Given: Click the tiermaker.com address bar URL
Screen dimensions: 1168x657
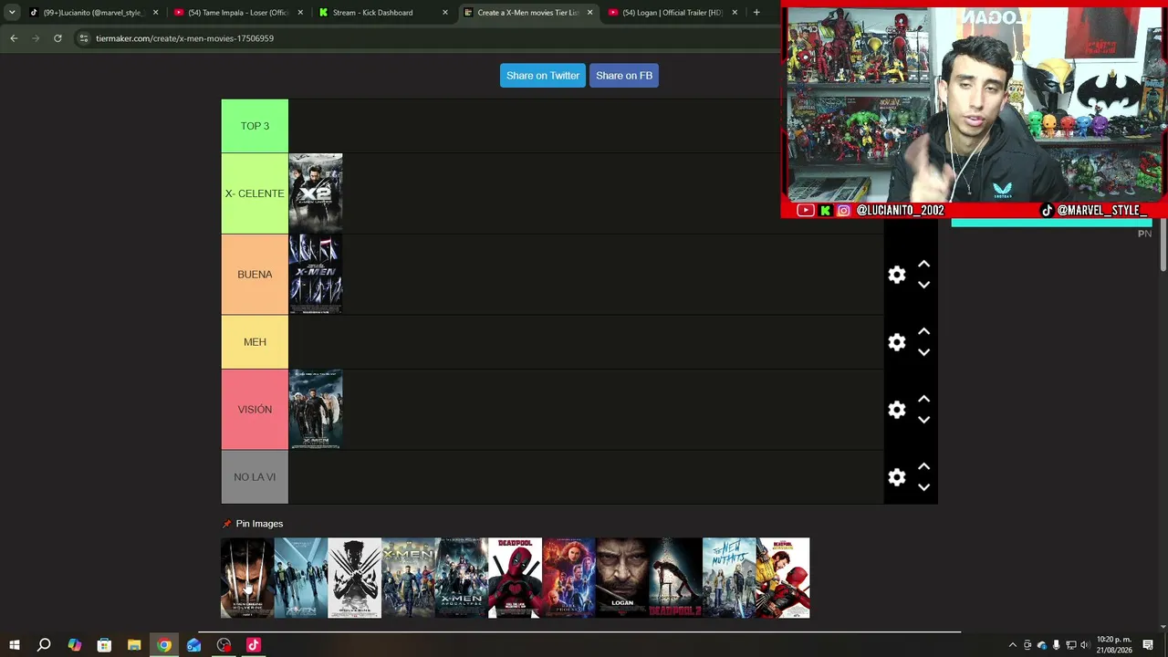Looking at the screenshot, I should tap(184, 38).
